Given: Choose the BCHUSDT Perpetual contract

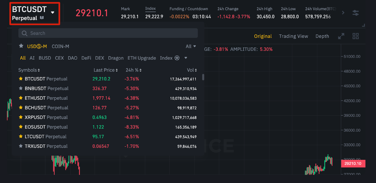Looking at the screenshot, I should [108, 108].
